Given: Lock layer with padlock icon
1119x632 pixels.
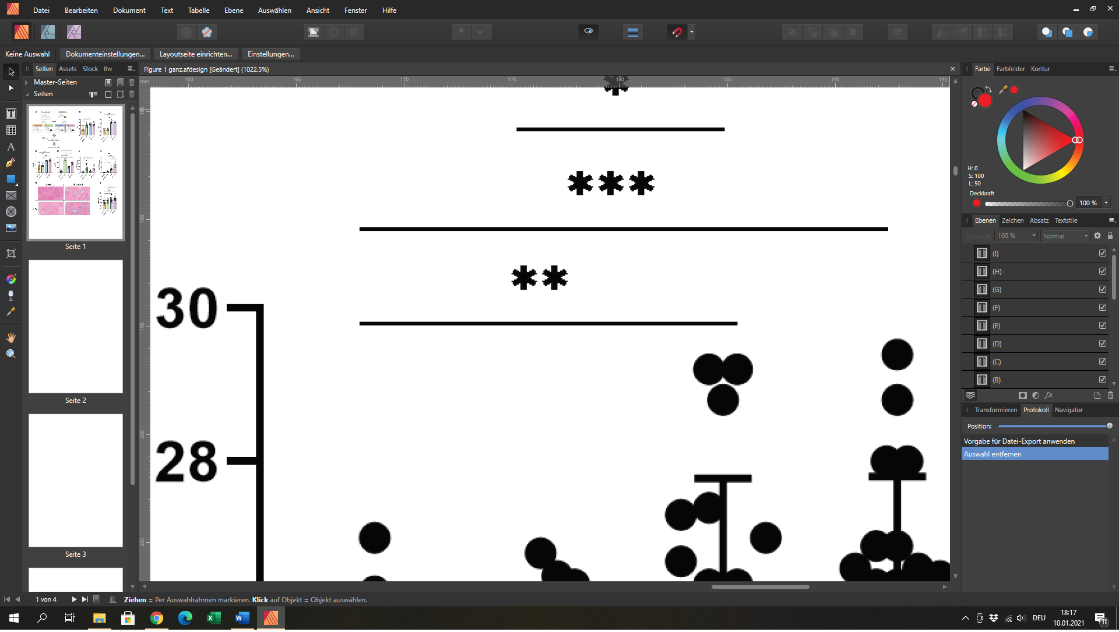Looking at the screenshot, I should [x=1110, y=236].
